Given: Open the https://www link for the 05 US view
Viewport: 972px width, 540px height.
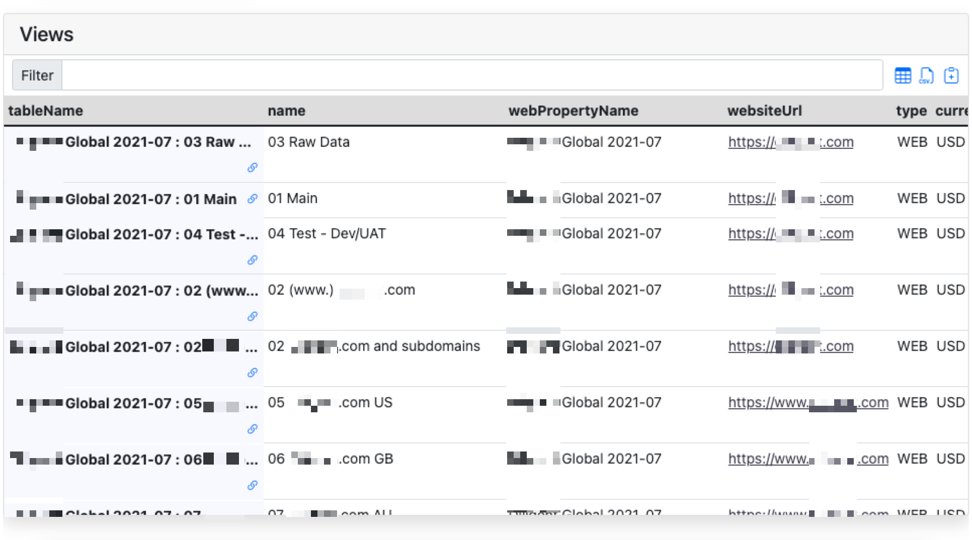Looking at the screenshot, I should tap(807, 402).
